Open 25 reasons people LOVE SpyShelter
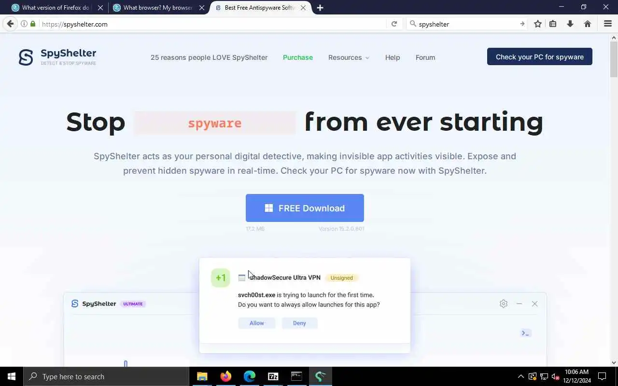The width and height of the screenshot is (618, 386). (209, 57)
